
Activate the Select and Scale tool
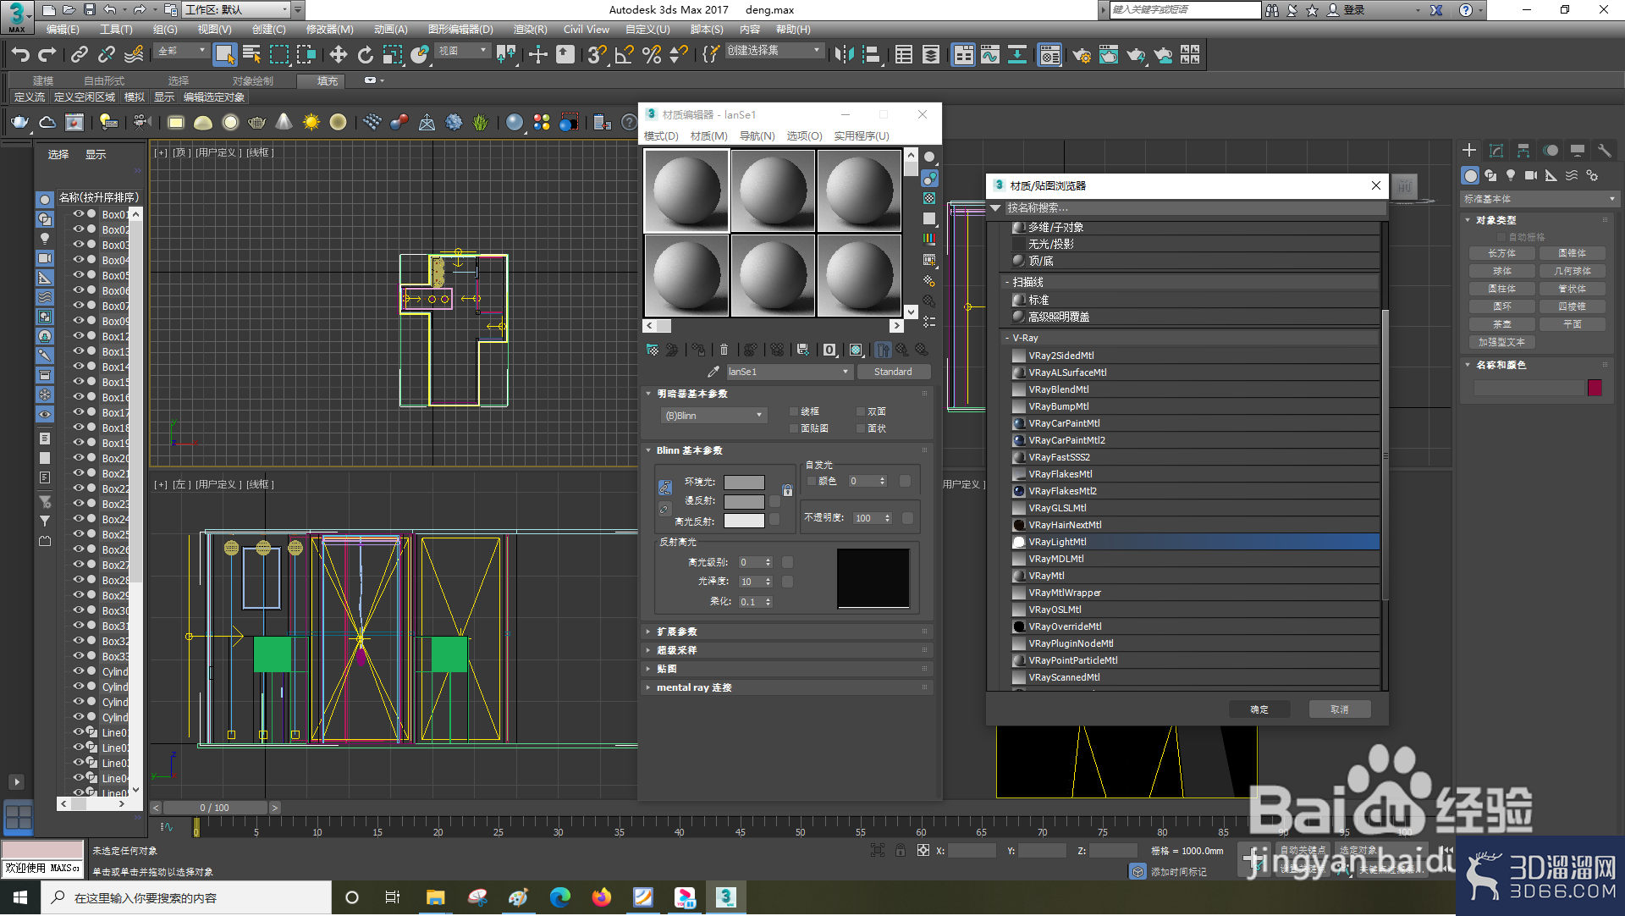tap(393, 55)
